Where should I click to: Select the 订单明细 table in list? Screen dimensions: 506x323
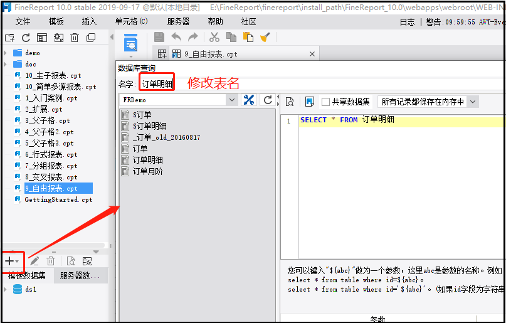tap(147, 160)
